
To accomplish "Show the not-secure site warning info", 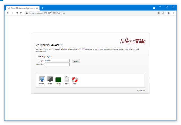I will pyautogui.click(x=33, y=13).
